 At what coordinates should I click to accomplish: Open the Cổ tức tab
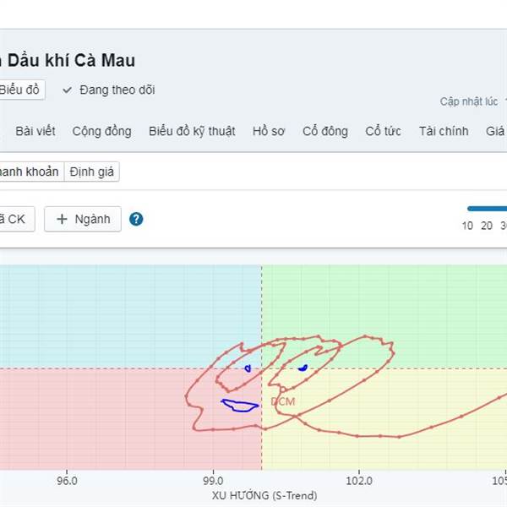point(383,131)
